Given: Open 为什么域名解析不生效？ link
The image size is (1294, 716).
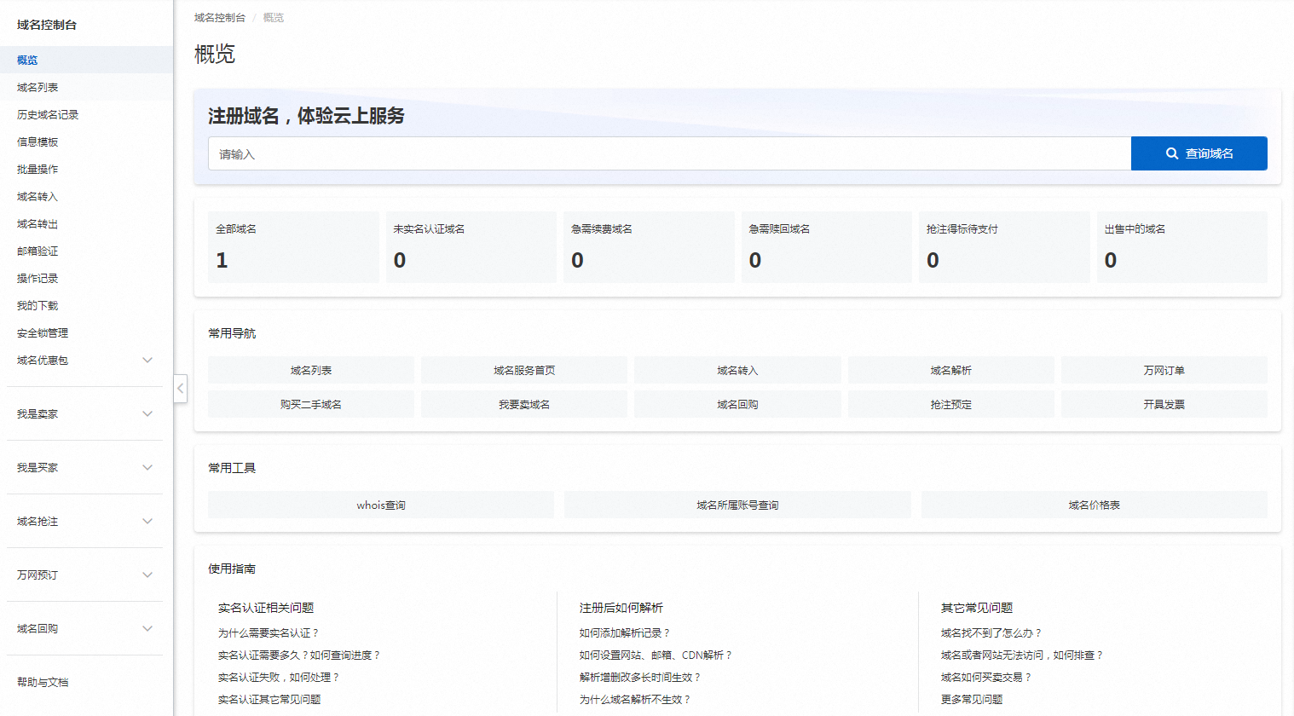Looking at the screenshot, I should 635,699.
